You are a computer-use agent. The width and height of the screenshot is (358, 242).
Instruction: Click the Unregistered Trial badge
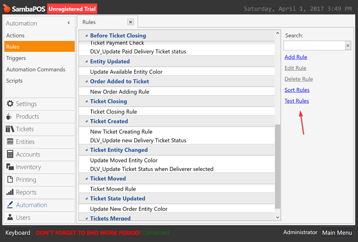(x=72, y=9)
